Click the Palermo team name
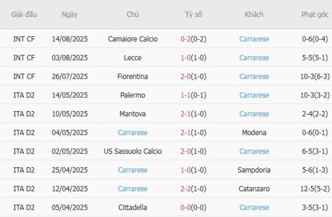The width and height of the screenshot is (332, 217). point(133,95)
